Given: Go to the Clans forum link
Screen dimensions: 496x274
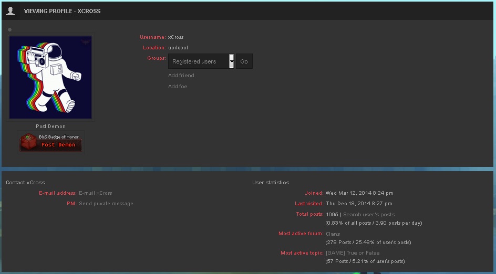Looking at the screenshot, I should click(x=333, y=234).
